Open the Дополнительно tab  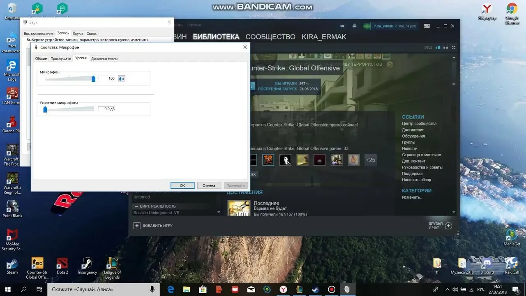(x=104, y=59)
